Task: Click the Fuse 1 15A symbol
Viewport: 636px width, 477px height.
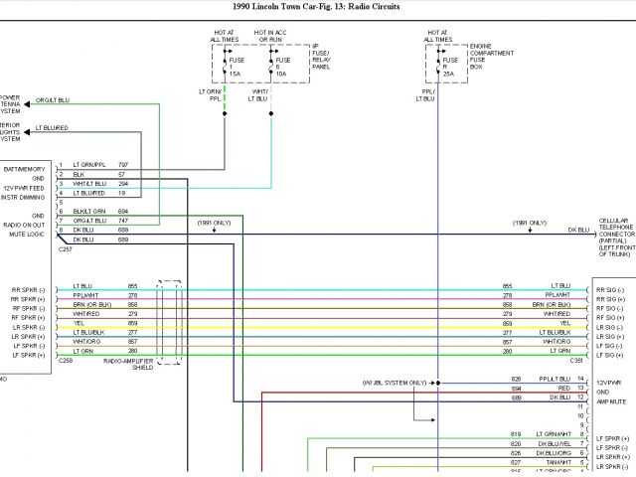Action: 225,67
